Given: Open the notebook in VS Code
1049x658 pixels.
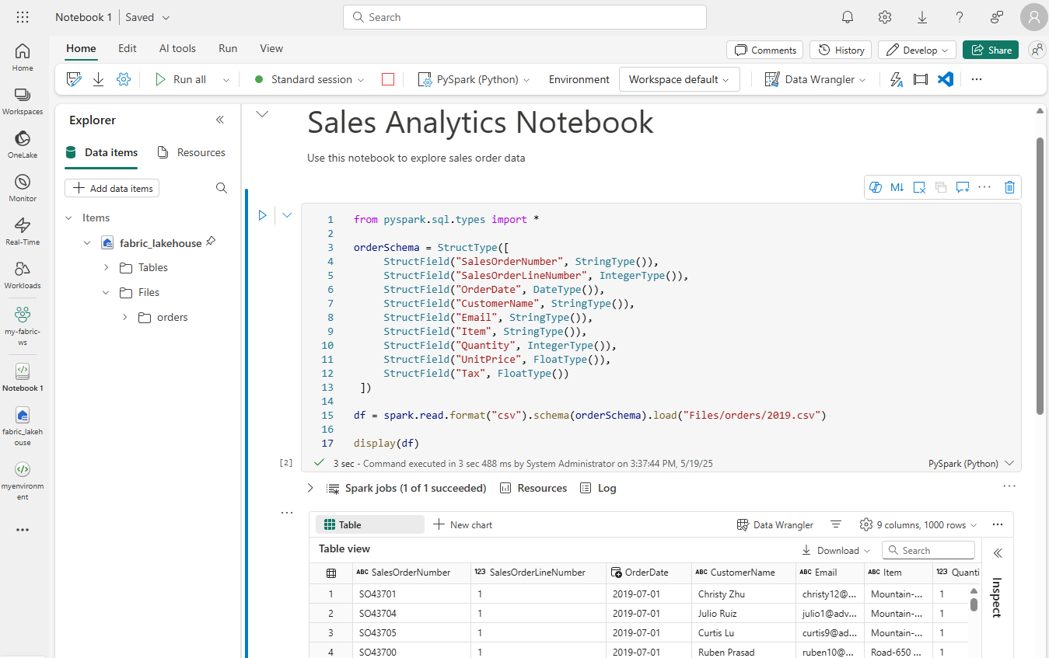Looking at the screenshot, I should [x=946, y=78].
